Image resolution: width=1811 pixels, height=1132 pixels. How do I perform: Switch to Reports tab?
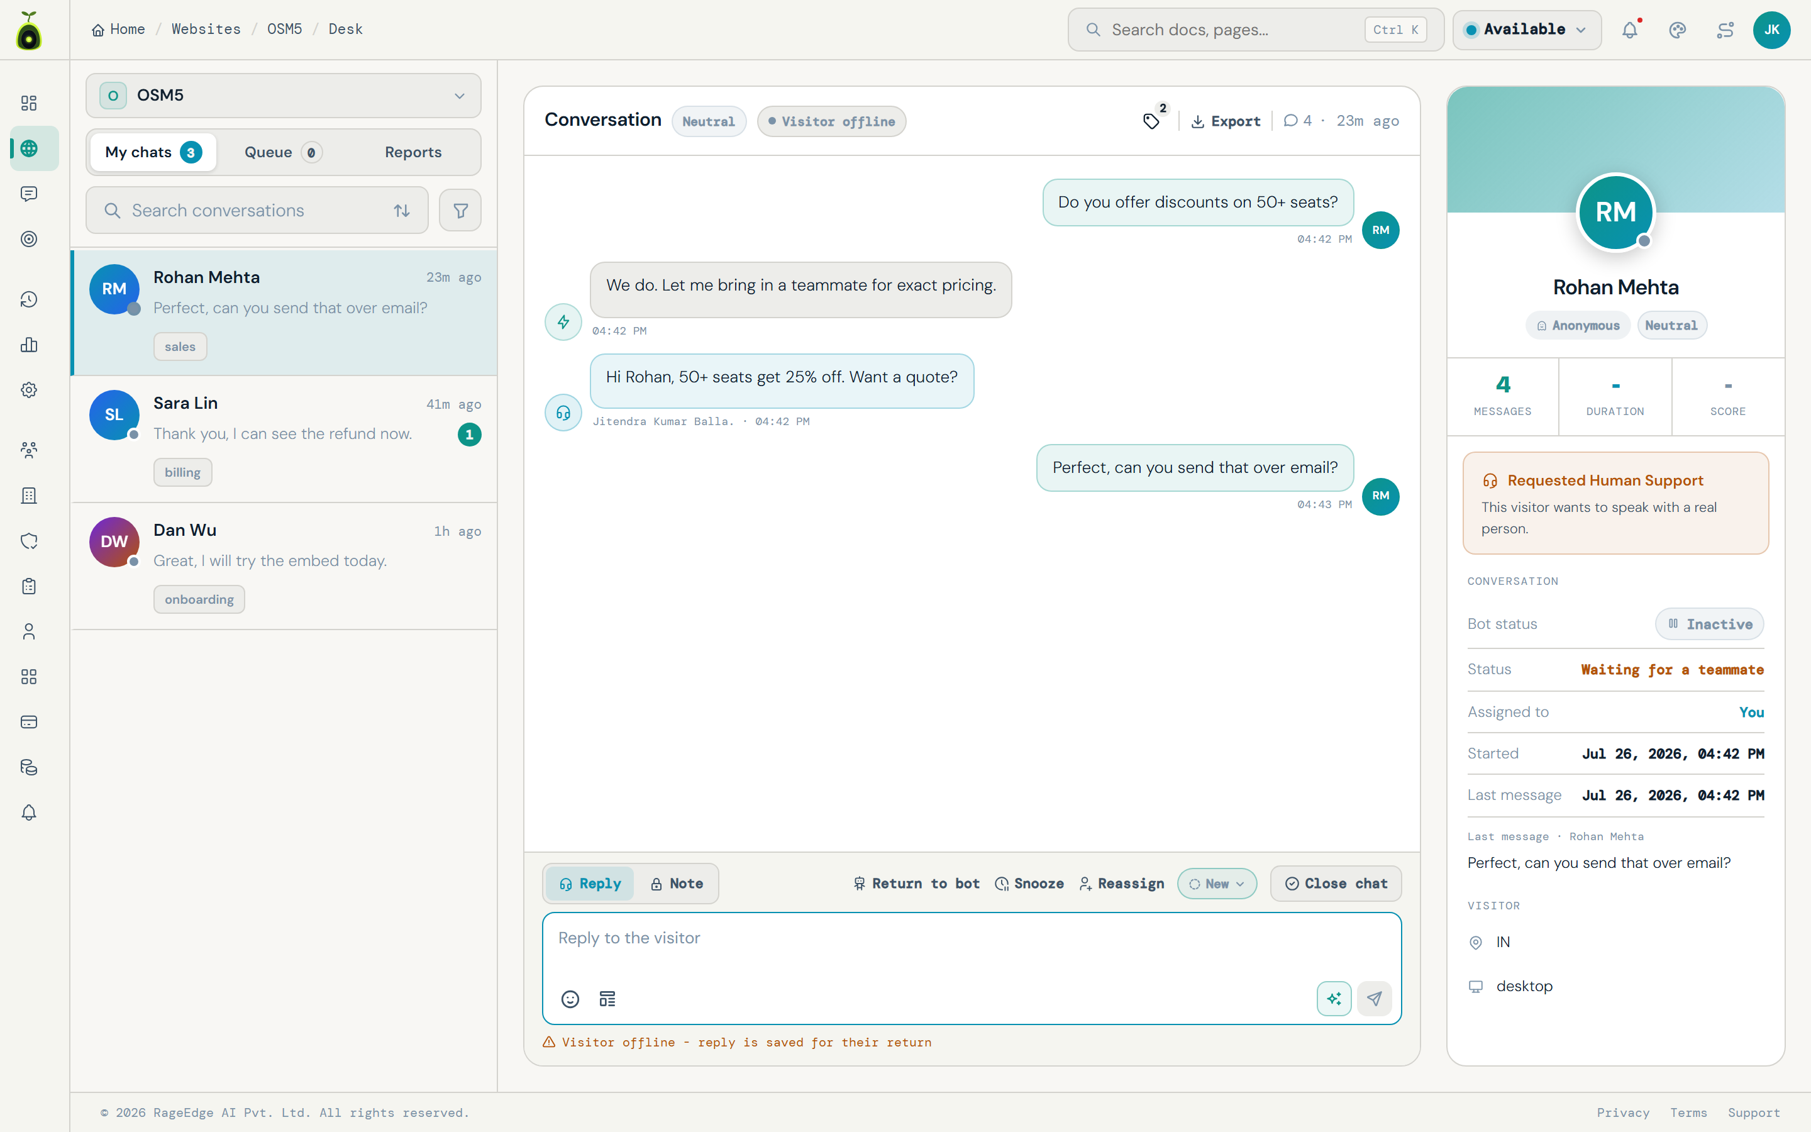(413, 152)
